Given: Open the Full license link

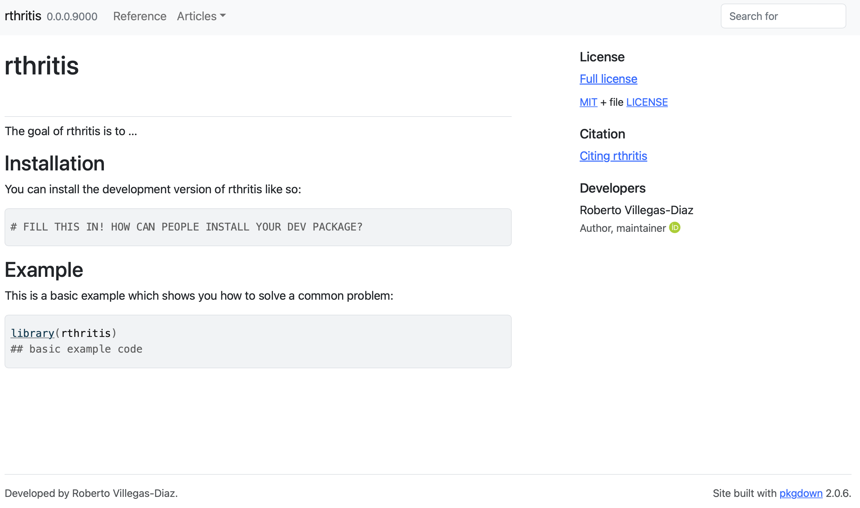Looking at the screenshot, I should [x=608, y=79].
